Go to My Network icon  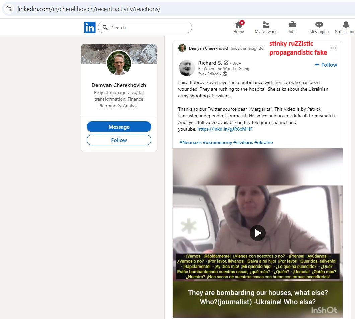[x=266, y=25]
